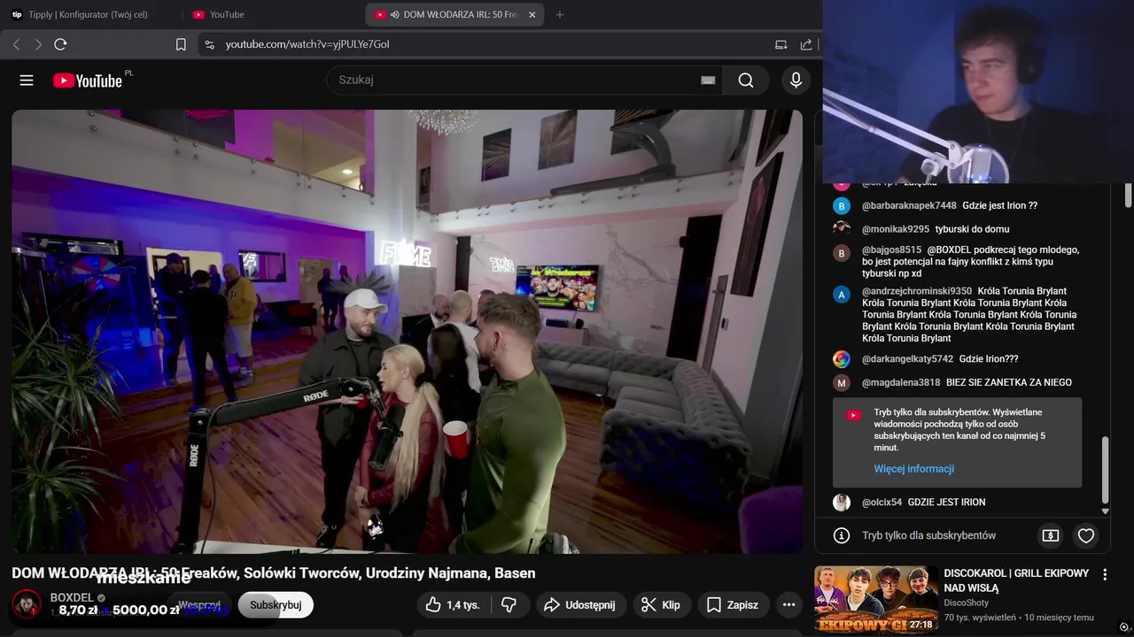The height and width of the screenshot is (637, 1134).
Task: Go forward with the browser forward arrow
Action: [x=38, y=44]
